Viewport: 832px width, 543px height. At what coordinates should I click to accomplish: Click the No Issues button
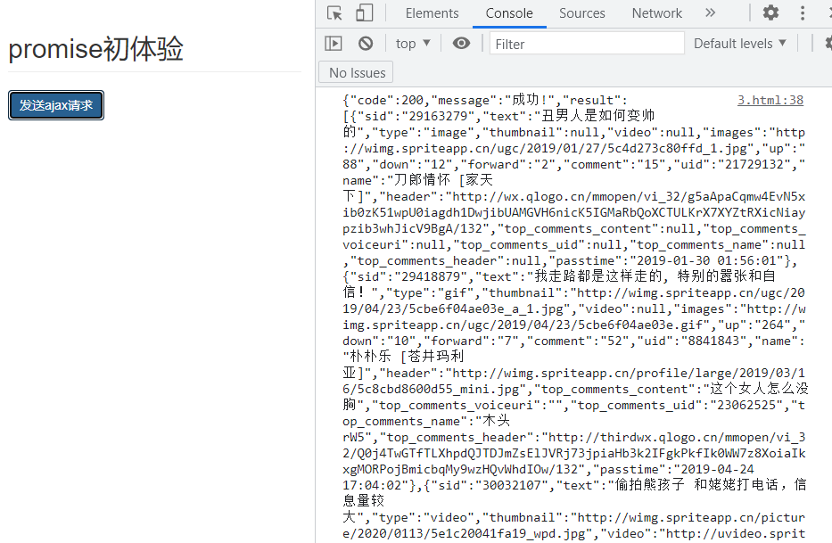tap(357, 73)
